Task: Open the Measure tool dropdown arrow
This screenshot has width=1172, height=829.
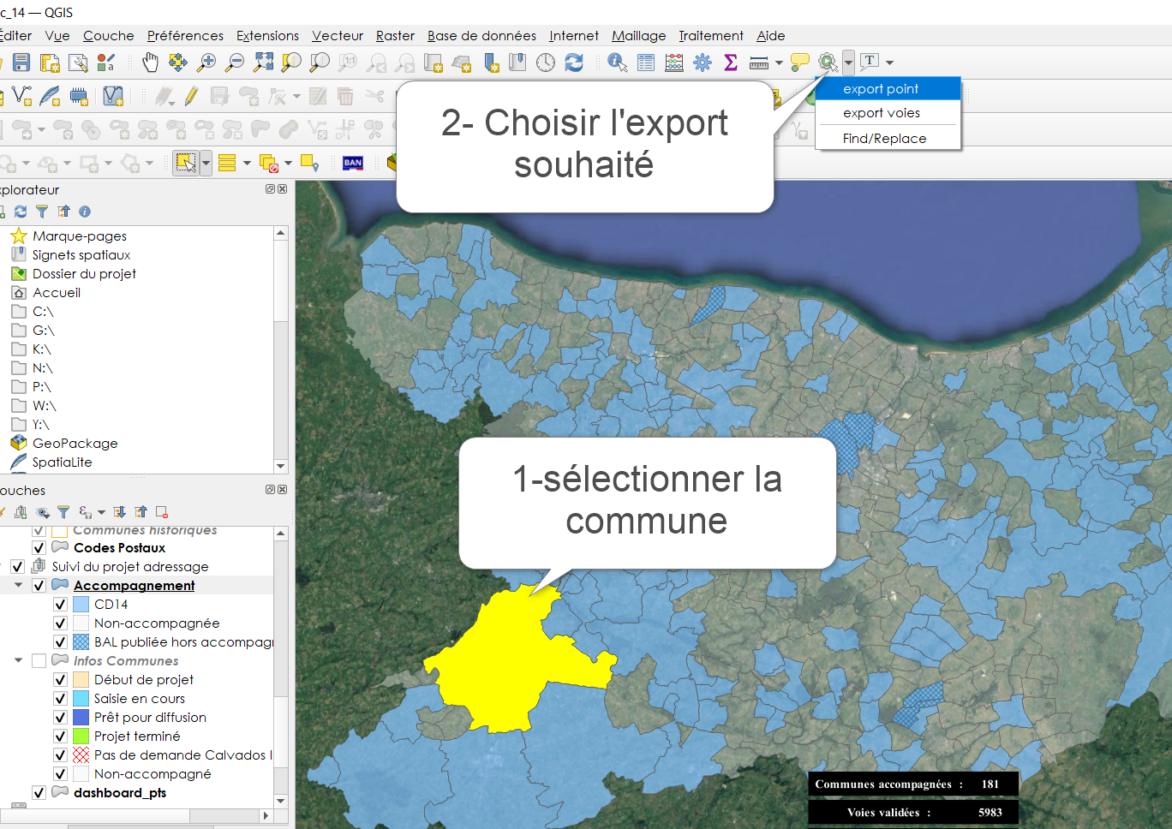Action: [x=779, y=63]
